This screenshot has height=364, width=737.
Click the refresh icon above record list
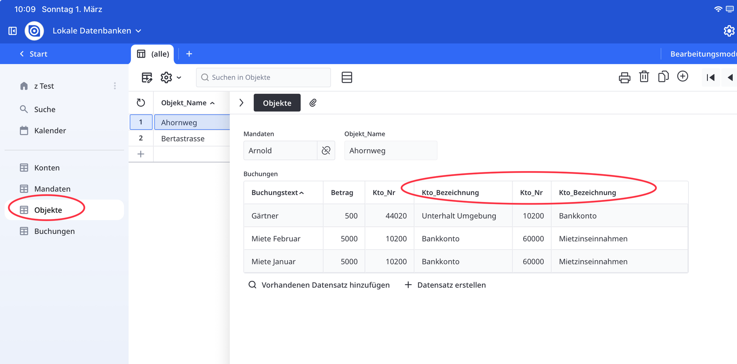pos(141,103)
